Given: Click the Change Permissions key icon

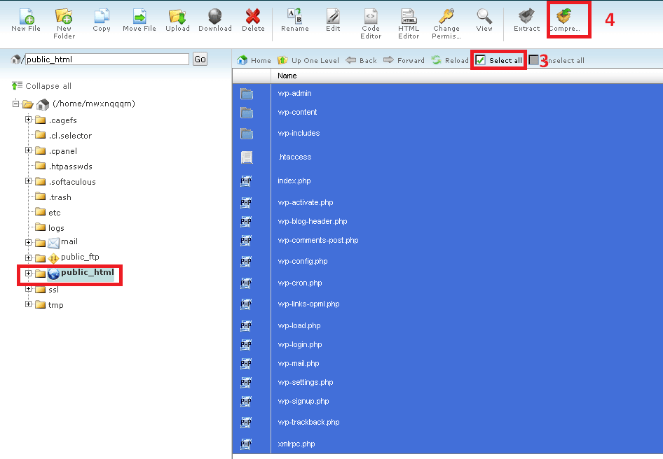Looking at the screenshot, I should pyautogui.click(x=446, y=17).
